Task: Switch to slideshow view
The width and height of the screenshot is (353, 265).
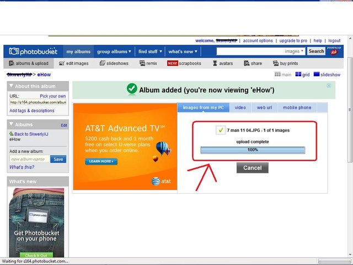Action: click(327, 75)
